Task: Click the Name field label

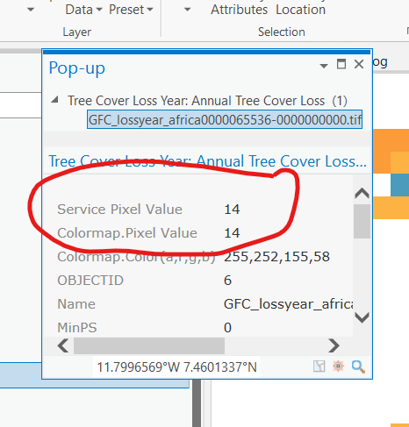Action: point(76,304)
